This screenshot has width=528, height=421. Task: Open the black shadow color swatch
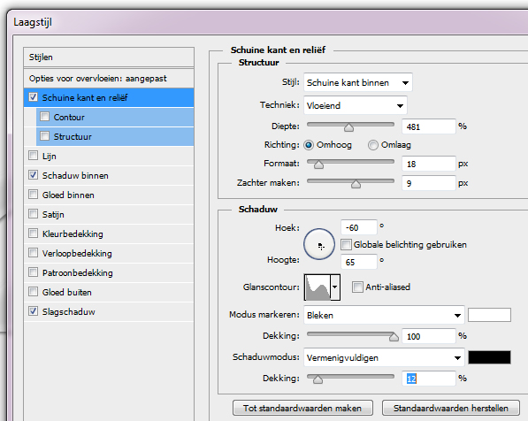(x=489, y=357)
